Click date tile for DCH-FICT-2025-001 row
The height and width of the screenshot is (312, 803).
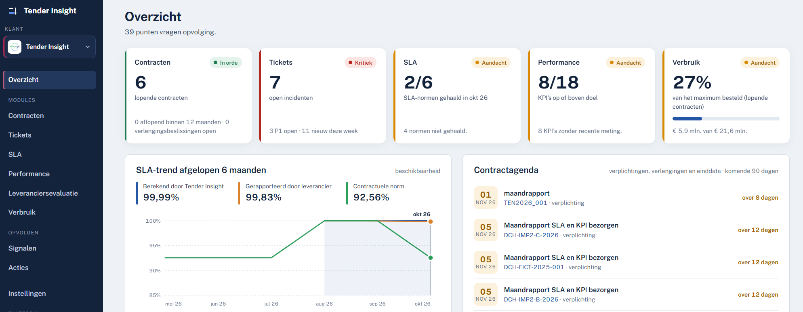[x=486, y=262]
